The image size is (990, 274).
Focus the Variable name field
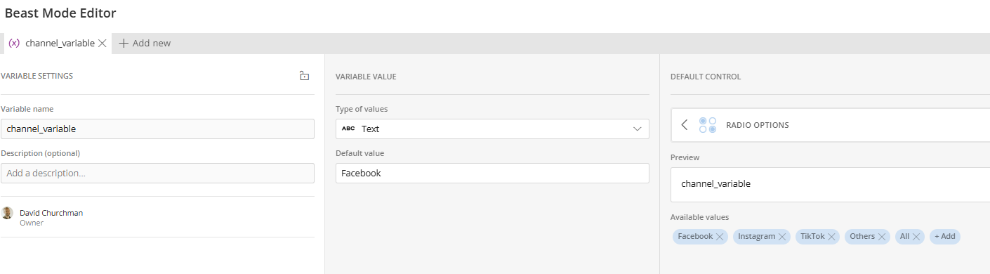pos(157,129)
